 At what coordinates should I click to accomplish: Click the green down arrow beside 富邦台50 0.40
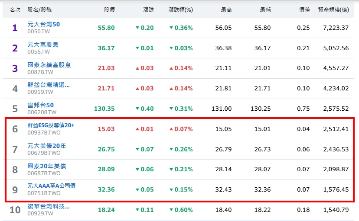click(137, 109)
